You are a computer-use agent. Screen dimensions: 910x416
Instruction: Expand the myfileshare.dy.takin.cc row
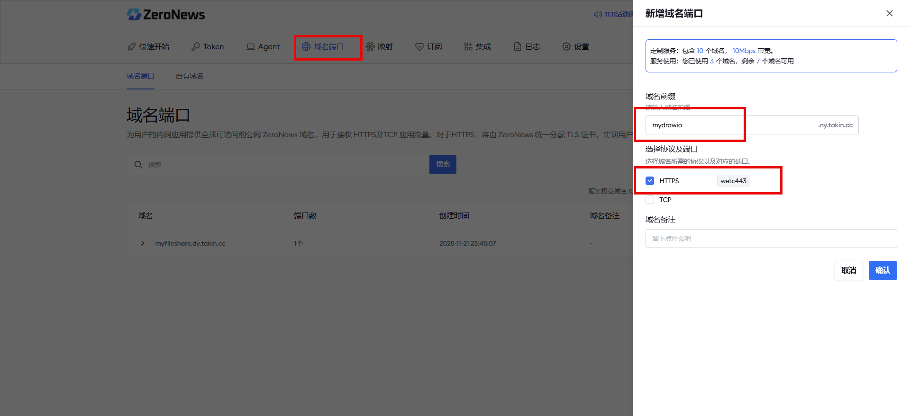pyautogui.click(x=143, y=243)
